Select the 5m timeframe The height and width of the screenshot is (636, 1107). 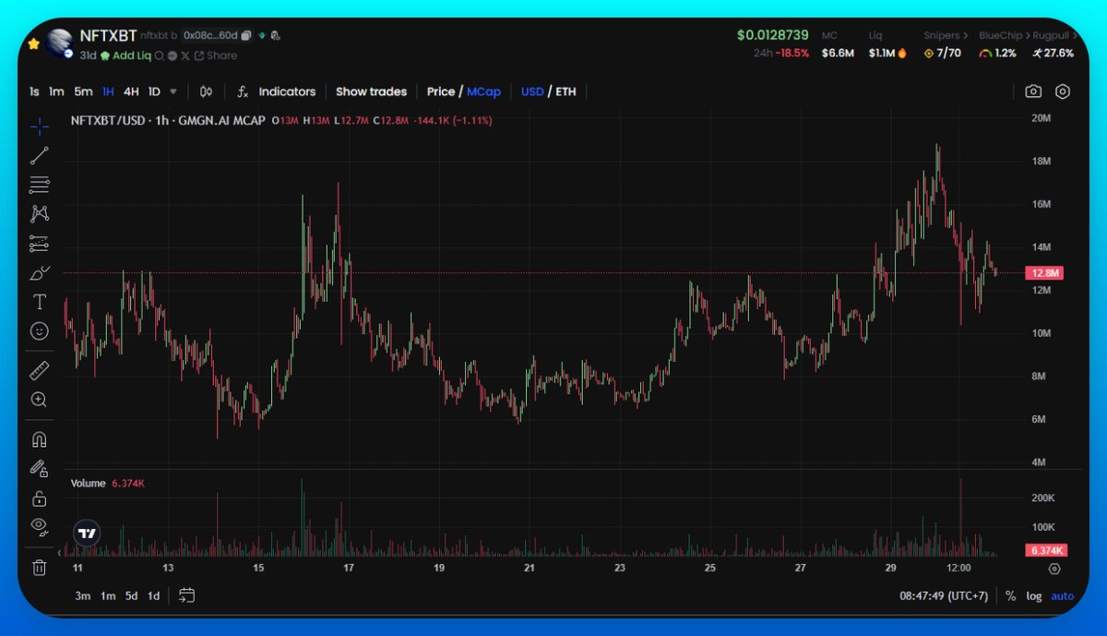pos(83,91)
